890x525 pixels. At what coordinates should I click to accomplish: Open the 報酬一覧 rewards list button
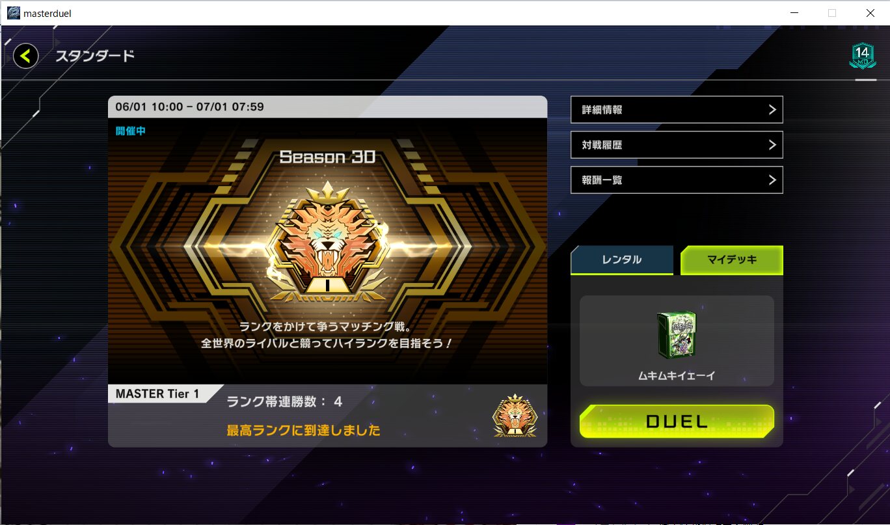point(677,180)
